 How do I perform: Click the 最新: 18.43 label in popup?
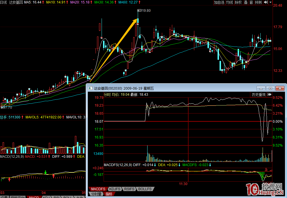(139, 95)
